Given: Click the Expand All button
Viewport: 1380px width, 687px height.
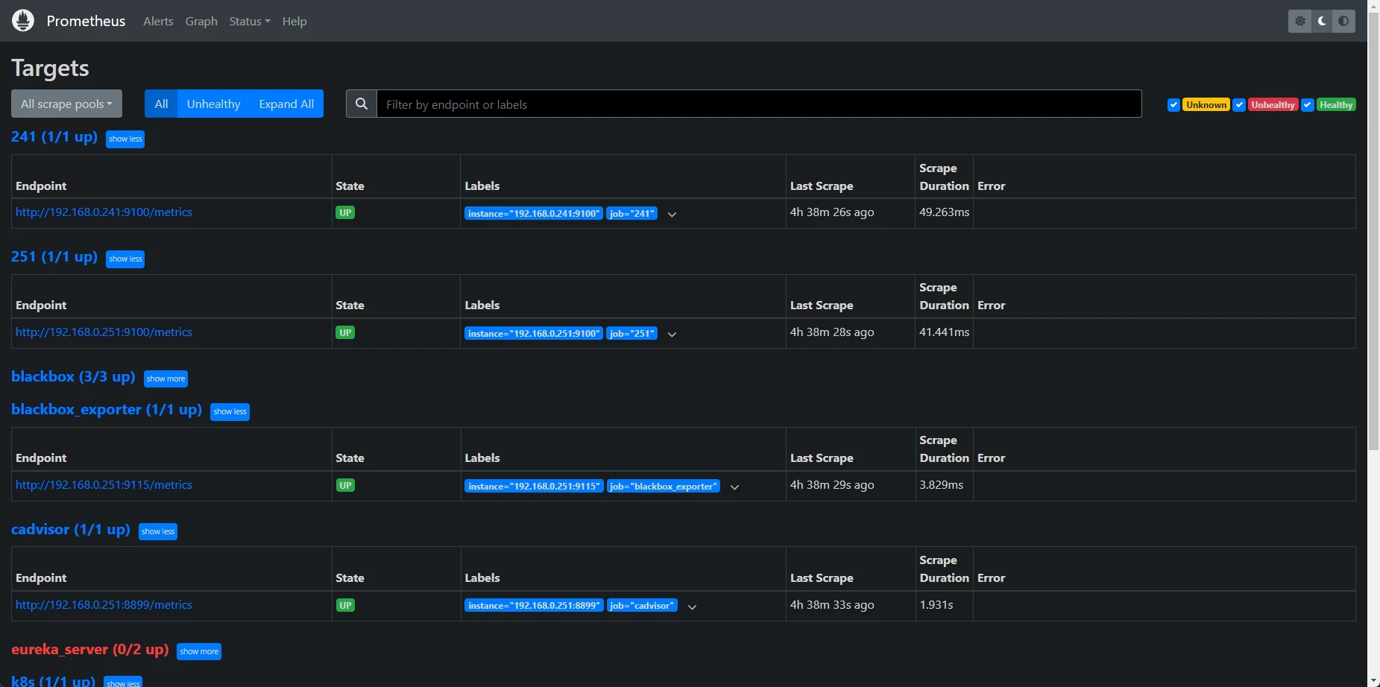Looking at the screenshot, I should coord(286,104).
